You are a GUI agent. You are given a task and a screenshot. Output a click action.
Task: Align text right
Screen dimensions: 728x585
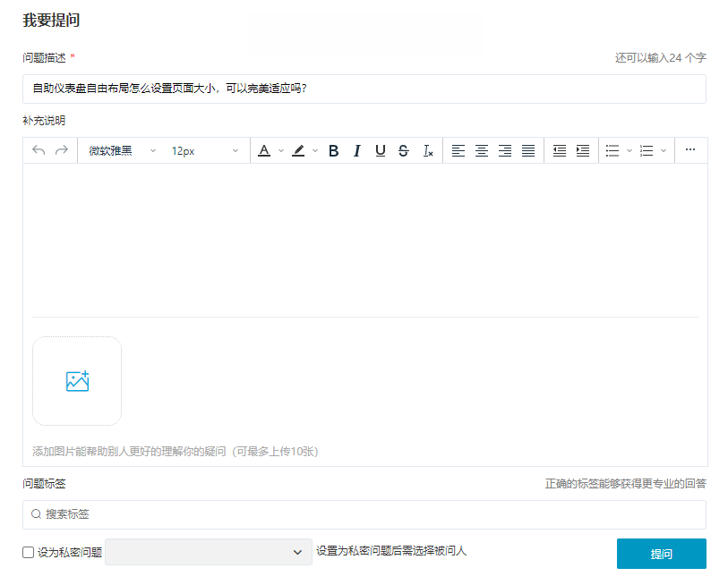505,151
